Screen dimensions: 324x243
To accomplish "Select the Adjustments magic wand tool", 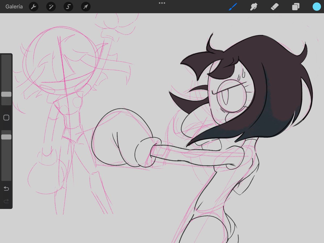I will click(x=51, y=6).
